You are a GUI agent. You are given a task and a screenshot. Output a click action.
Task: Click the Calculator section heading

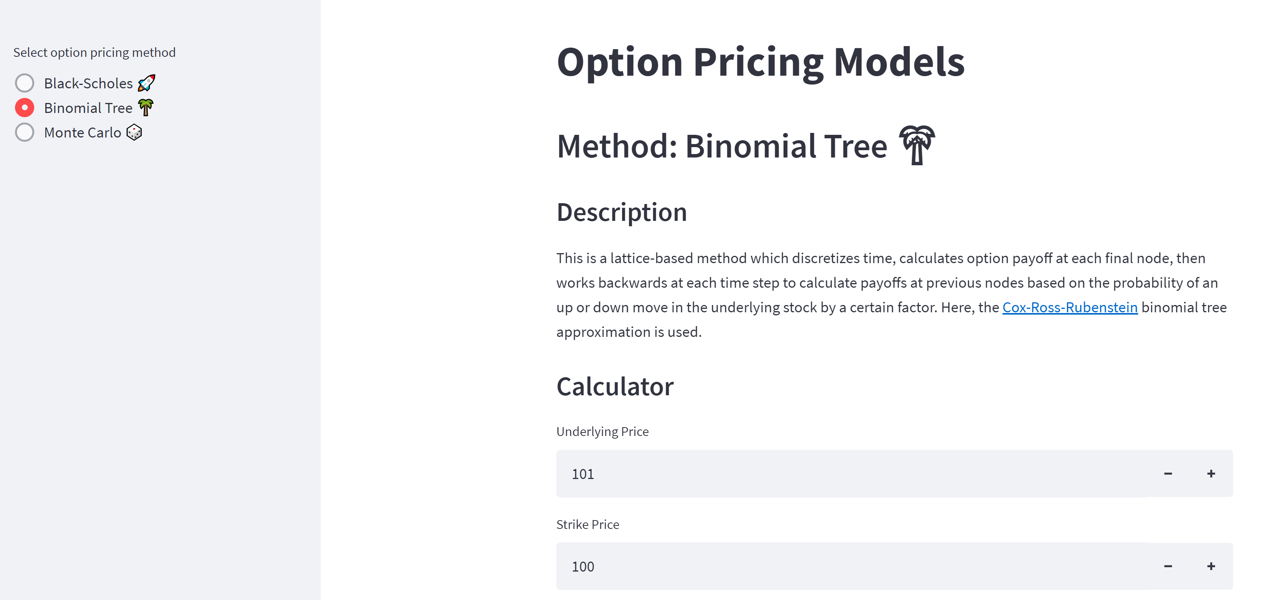[x=615, y=386]
